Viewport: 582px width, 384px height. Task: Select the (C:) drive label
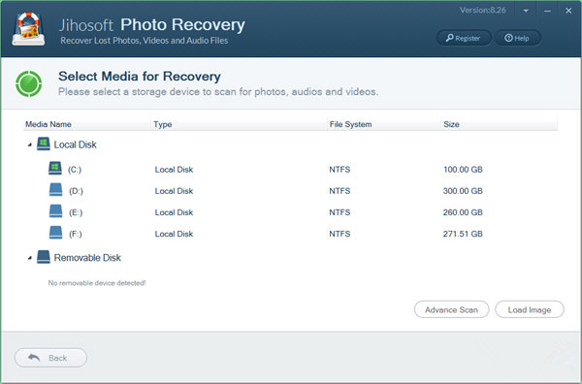click(75, 170)
